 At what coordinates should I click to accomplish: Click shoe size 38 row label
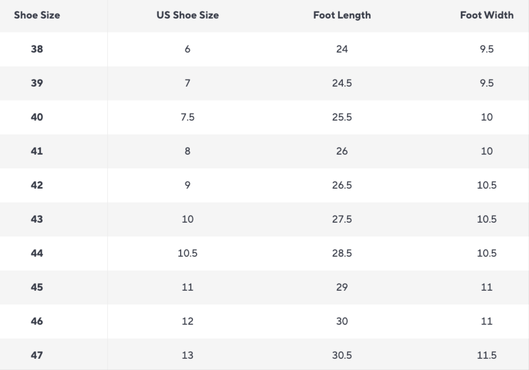[37, 49]
